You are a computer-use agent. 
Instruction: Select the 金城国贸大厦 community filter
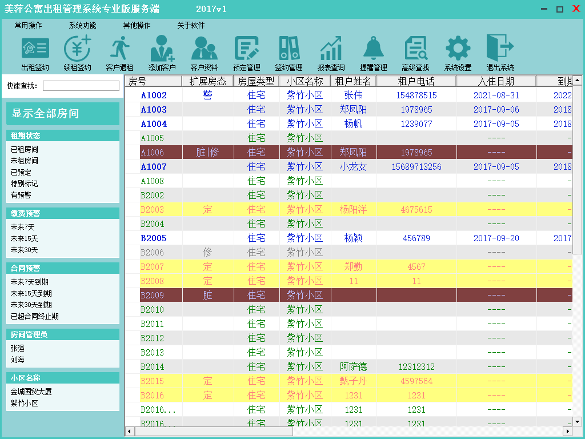(31, 392)
